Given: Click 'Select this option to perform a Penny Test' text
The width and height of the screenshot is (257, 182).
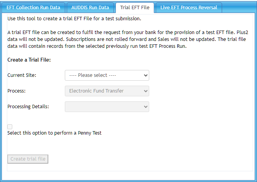Looking at the screenshot, I should click(x=54, y=133).
